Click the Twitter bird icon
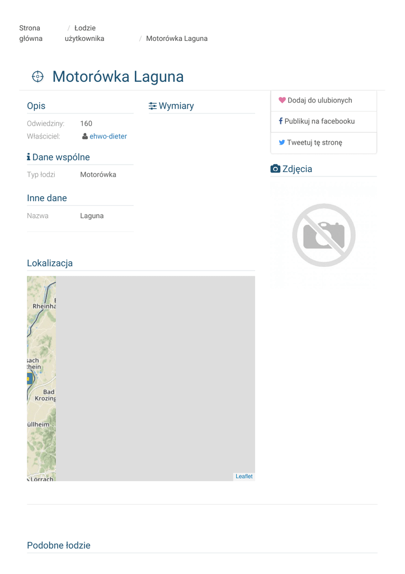The width and height of the screenshot is (405, 574). (282, 142)
